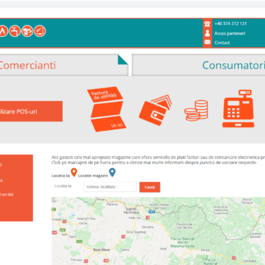
Task: Click Vadu Izei label on the map
Action: (135, 218)
